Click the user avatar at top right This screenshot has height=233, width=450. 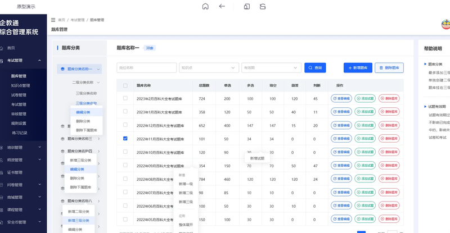click(x=445, y=24)
